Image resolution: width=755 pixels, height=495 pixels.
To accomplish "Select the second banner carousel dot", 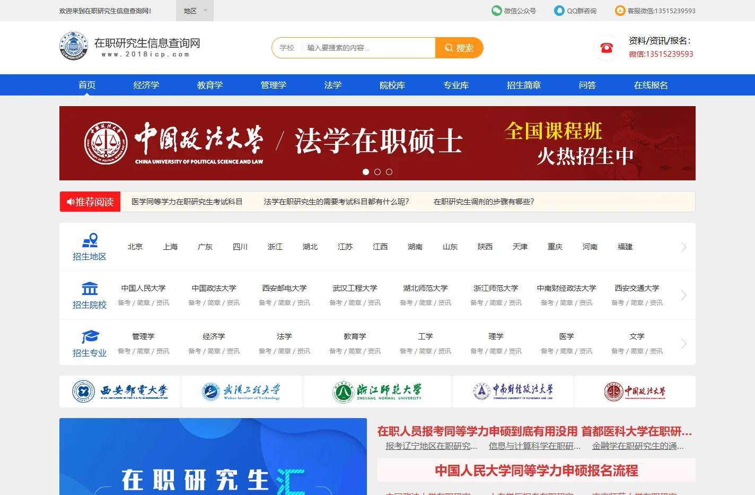I will [377, 172].
